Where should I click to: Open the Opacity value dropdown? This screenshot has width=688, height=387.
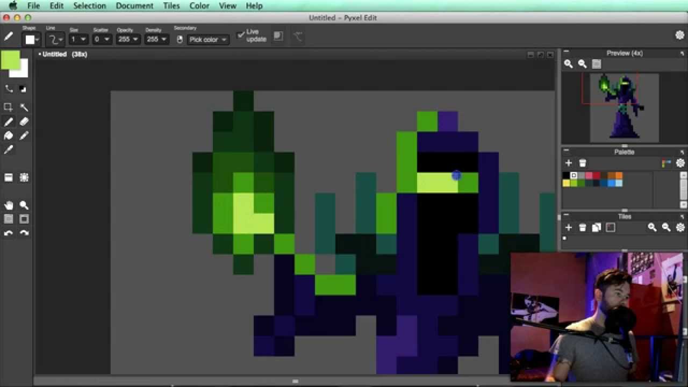128,39
